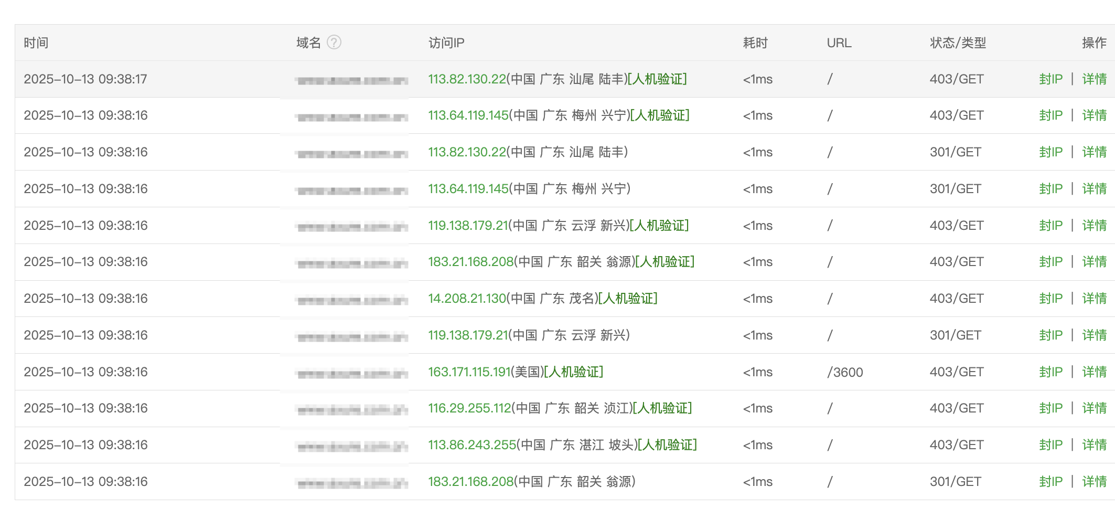1115x508 pixels.
Task: Click 封IP for 116.29.255.112 韶关 row
Action: click(x=1050, y=408)
